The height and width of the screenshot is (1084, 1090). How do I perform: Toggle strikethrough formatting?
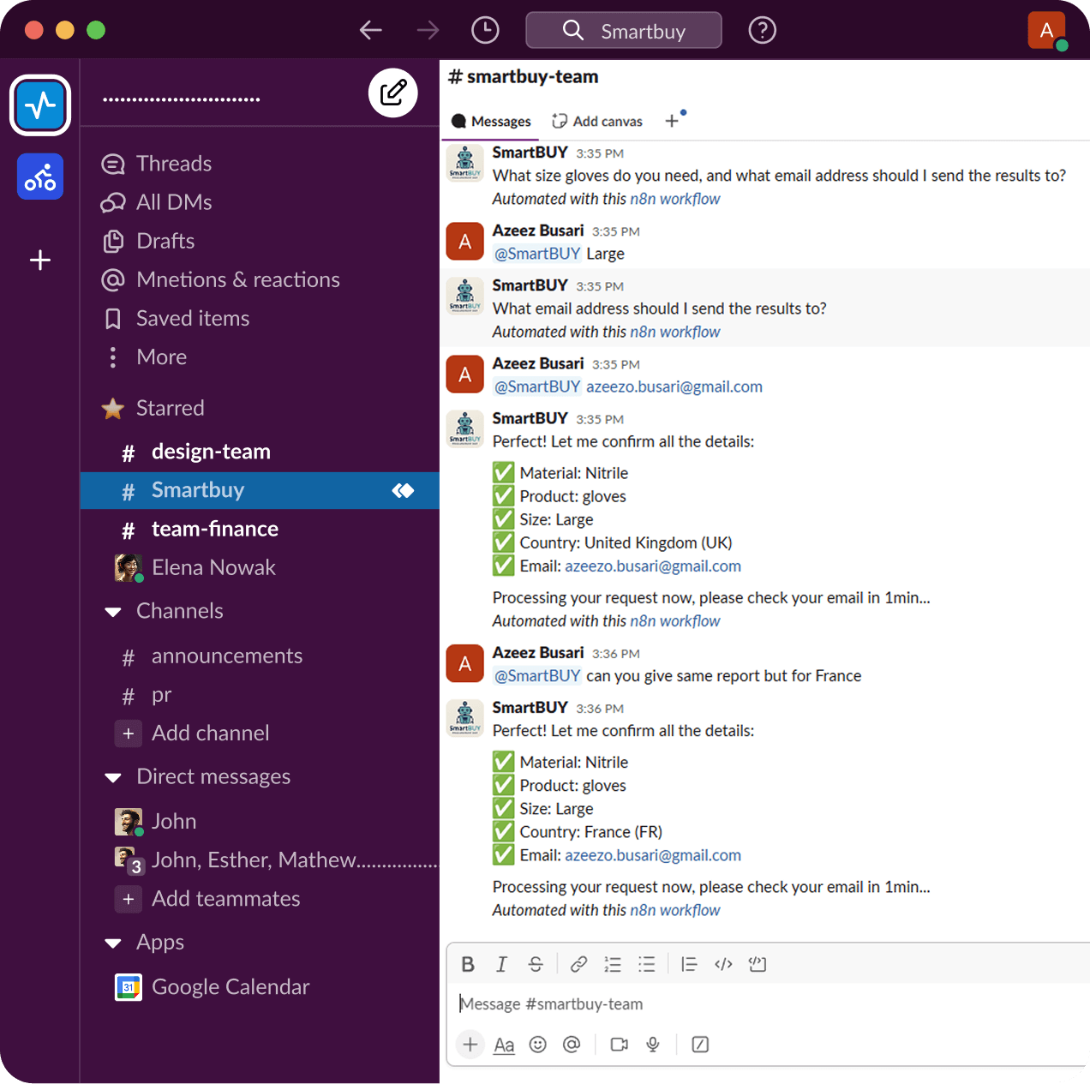coord(536,965)
